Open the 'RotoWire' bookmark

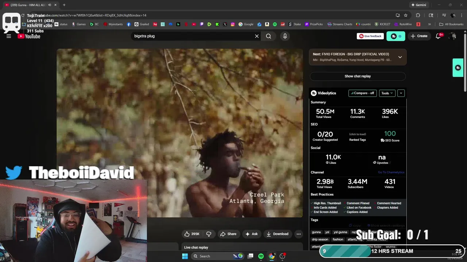[x=403, y=24]
